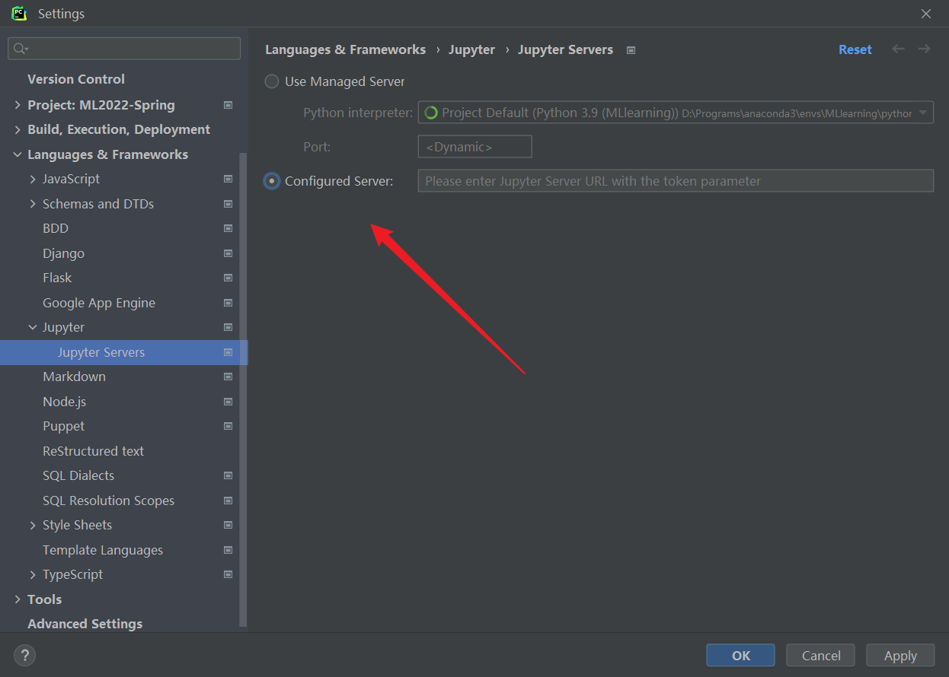Click the project-level icon next to Django
949x677 pixels.
tap(228, 253)
